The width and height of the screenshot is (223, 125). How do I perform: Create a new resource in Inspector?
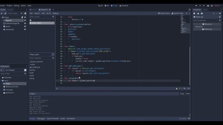pos(194,13)
